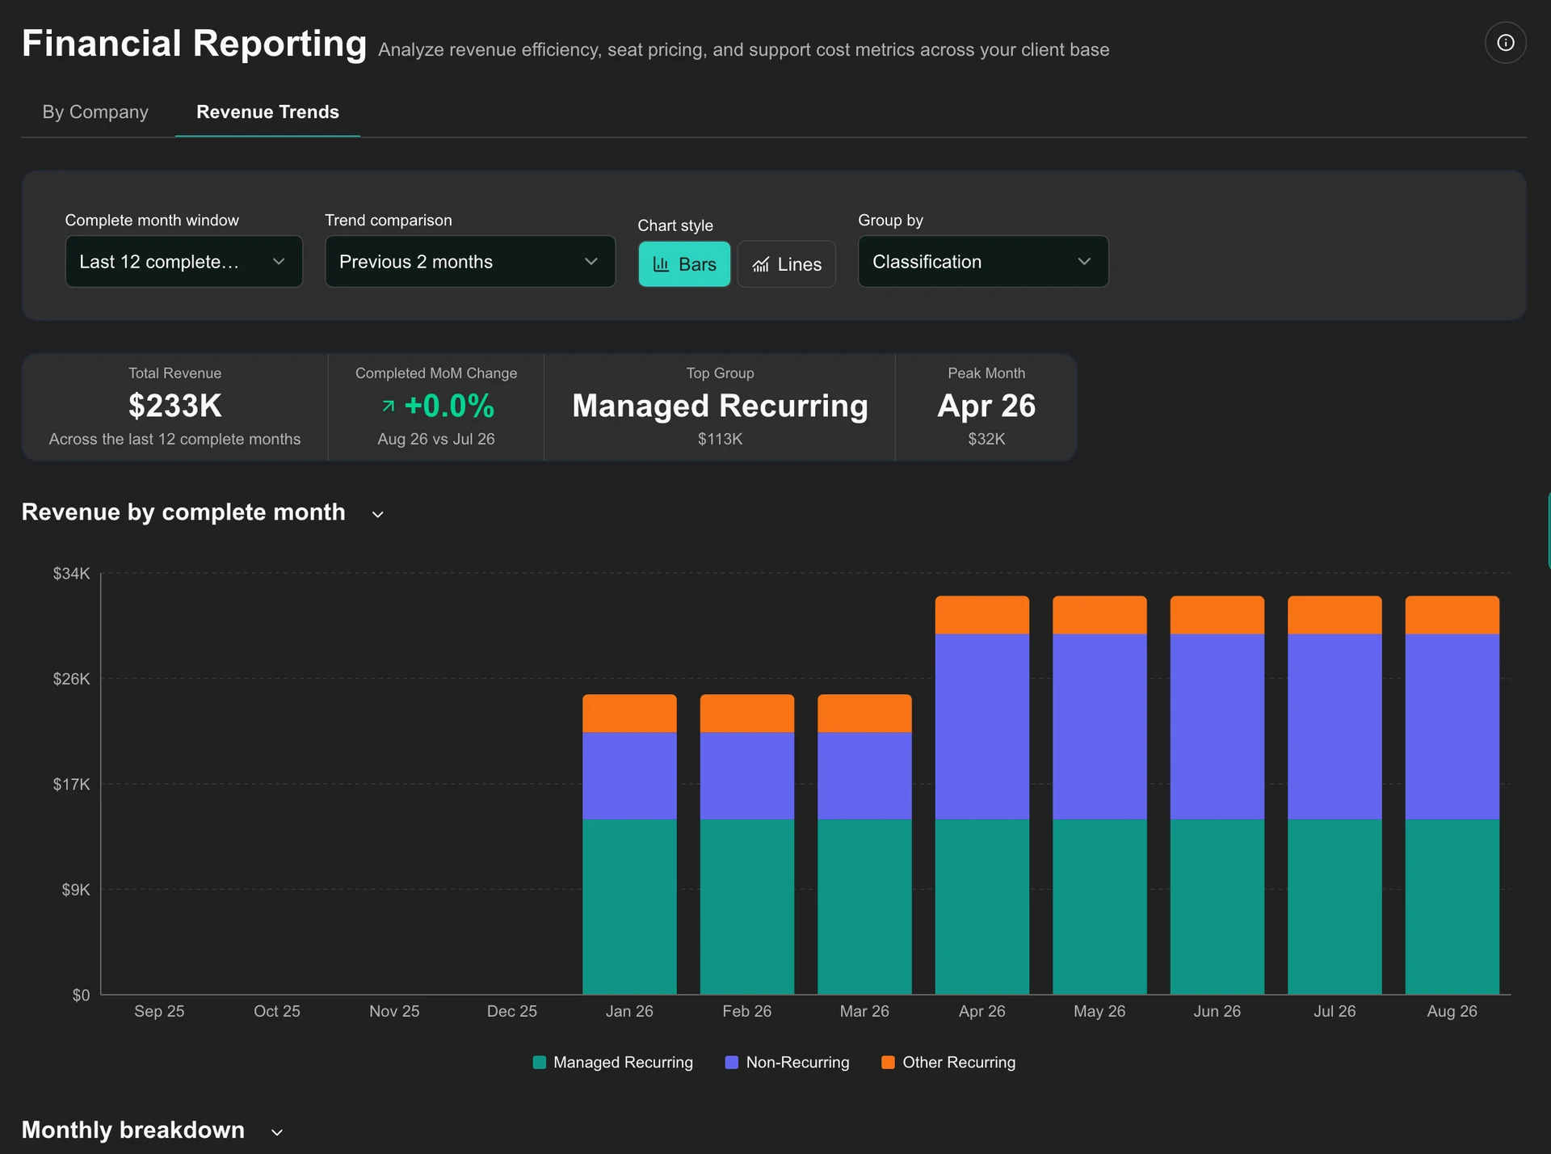Click the Nov 25 x-axis label
This screenshot has height=1154, width=1551.
tap(394, 1011)
